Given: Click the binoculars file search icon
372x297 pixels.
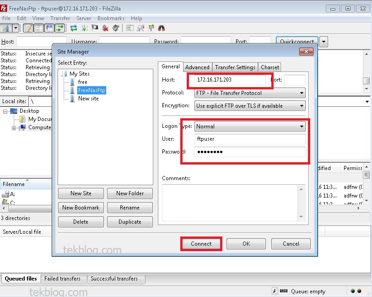Looking at the screenshot, I should click(162, 28).
